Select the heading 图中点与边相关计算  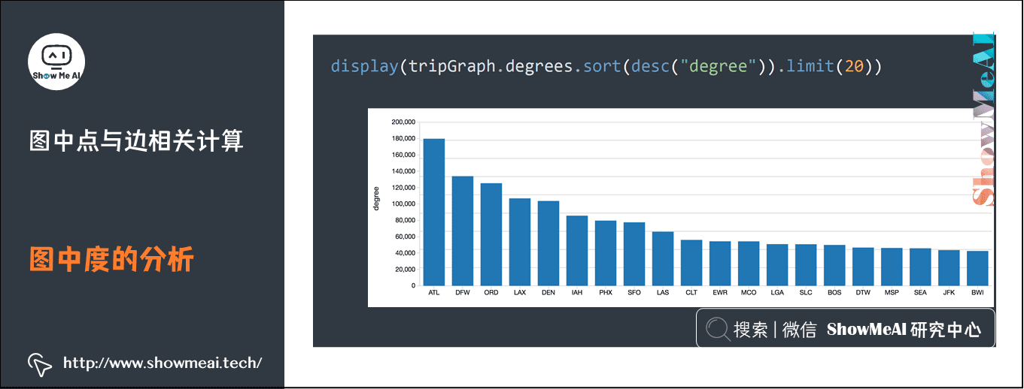(136, 140)
